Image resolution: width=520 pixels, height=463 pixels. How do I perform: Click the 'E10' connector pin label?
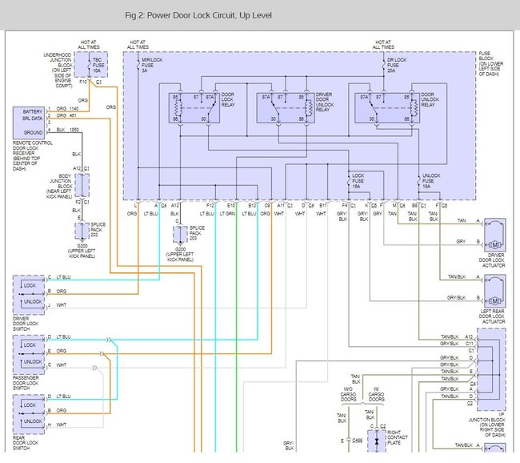(x=231, y=206)
